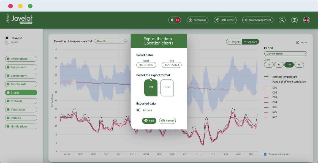Toggle Range of efficient ventilation legend
The width and height of the screenshot is (318, 163).
coord(285,82)
